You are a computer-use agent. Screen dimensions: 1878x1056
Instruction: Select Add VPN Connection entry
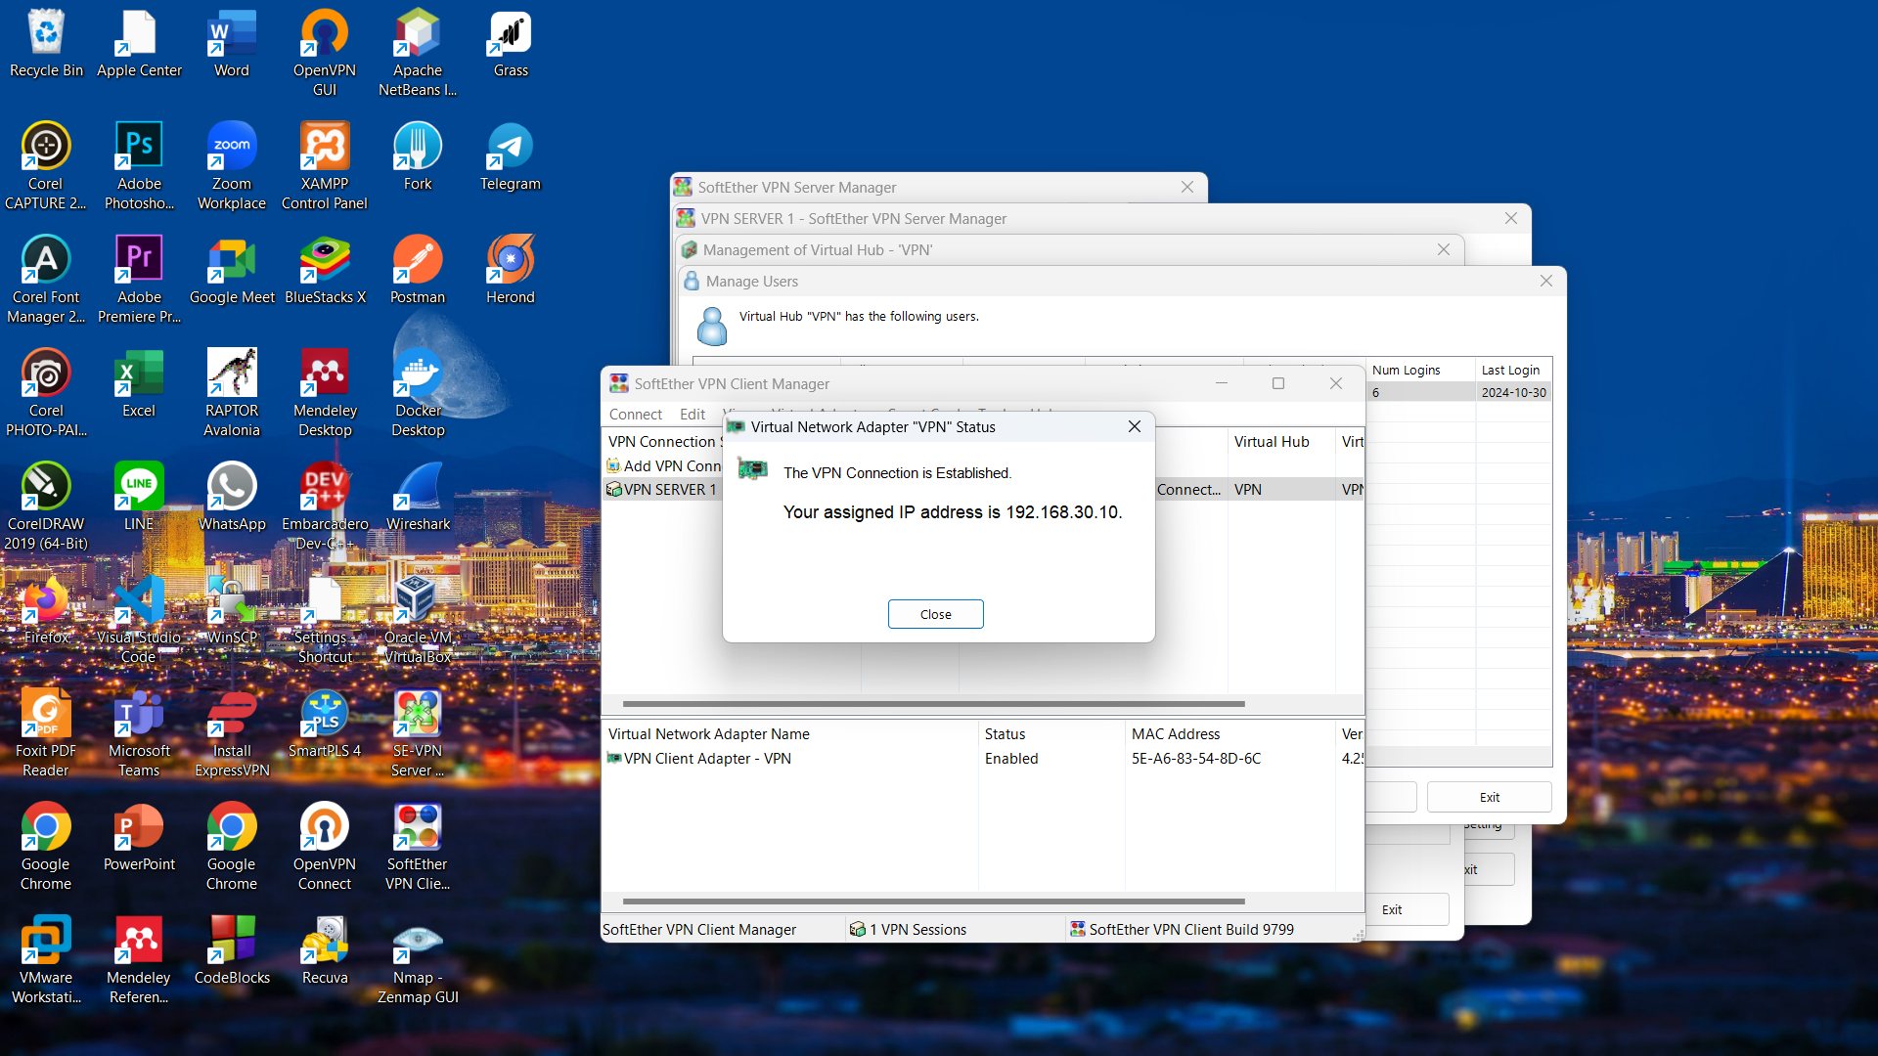(663, 466)
